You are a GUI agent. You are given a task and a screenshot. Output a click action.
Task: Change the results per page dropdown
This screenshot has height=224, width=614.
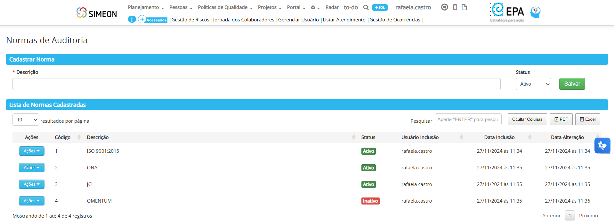26,120
